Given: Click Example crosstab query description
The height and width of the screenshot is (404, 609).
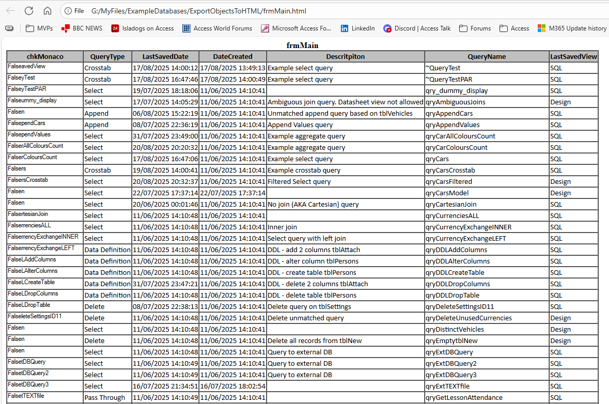Looking at the screenshot, I should [x=346, y=170].
